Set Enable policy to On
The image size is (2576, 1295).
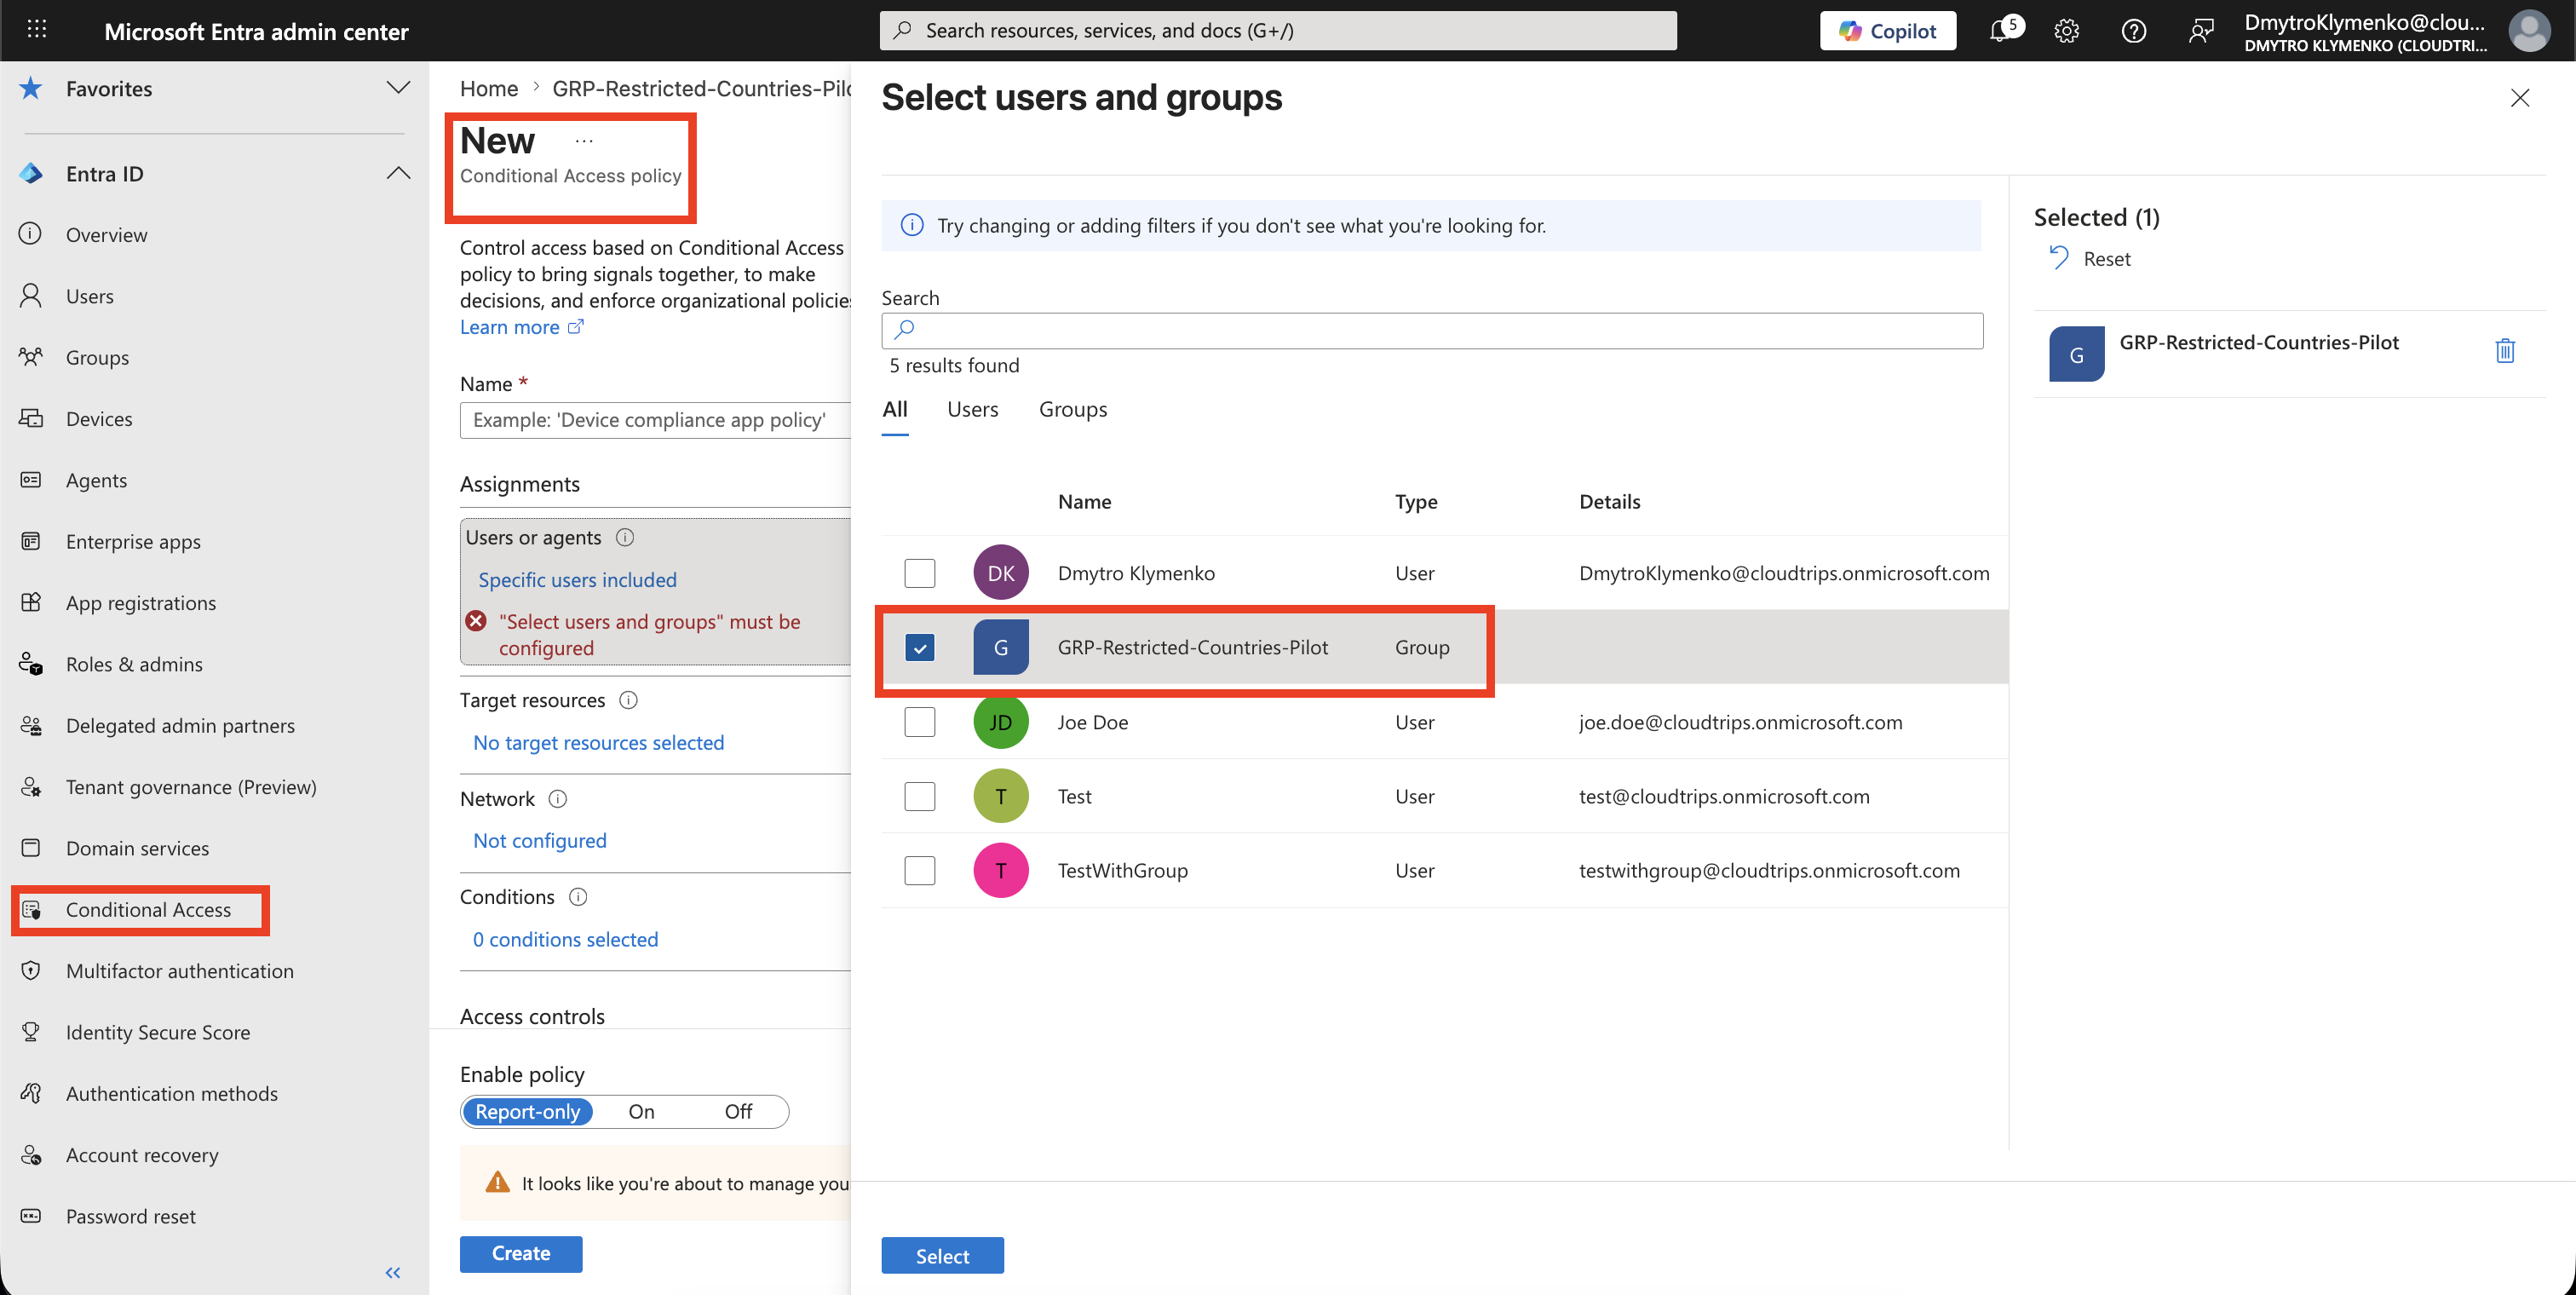[x=641, y=1112]
